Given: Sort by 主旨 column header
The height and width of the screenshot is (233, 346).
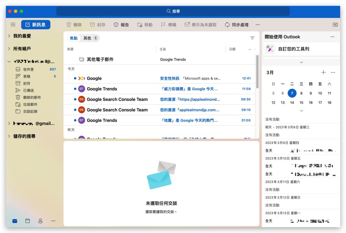Looking at the screenshot, I should click(163, 49).
